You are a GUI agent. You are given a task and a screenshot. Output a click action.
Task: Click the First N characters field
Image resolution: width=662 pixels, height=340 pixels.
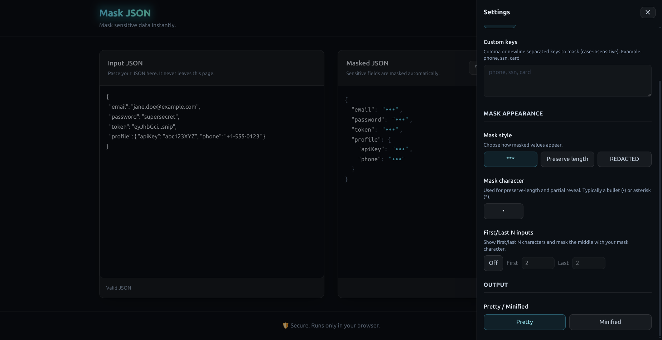[538, 263]
